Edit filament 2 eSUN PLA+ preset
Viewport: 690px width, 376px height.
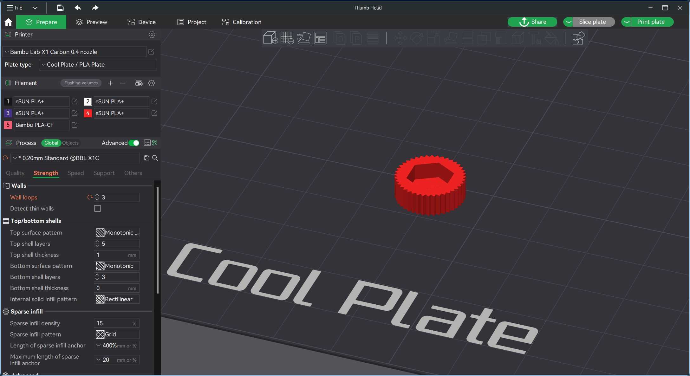(154, 101)
